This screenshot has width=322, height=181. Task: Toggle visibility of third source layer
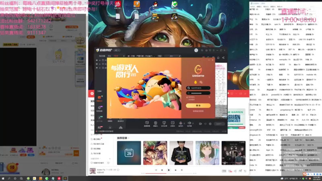(x=97, y=68)
